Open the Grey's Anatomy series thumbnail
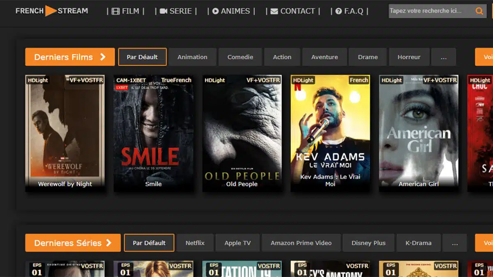The width and height of the screenshot is (493, 277). point(330,269)
